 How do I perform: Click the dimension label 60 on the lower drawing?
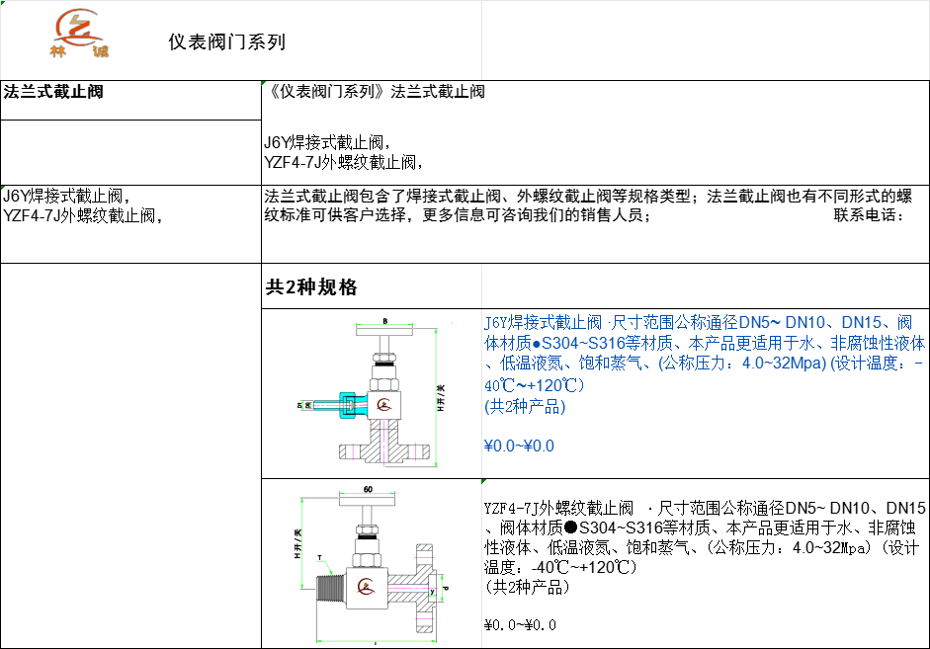pyautogui.click(x=367, y=489)
